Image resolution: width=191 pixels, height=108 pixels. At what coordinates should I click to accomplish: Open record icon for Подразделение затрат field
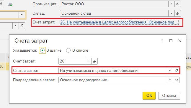coord(176,80)
